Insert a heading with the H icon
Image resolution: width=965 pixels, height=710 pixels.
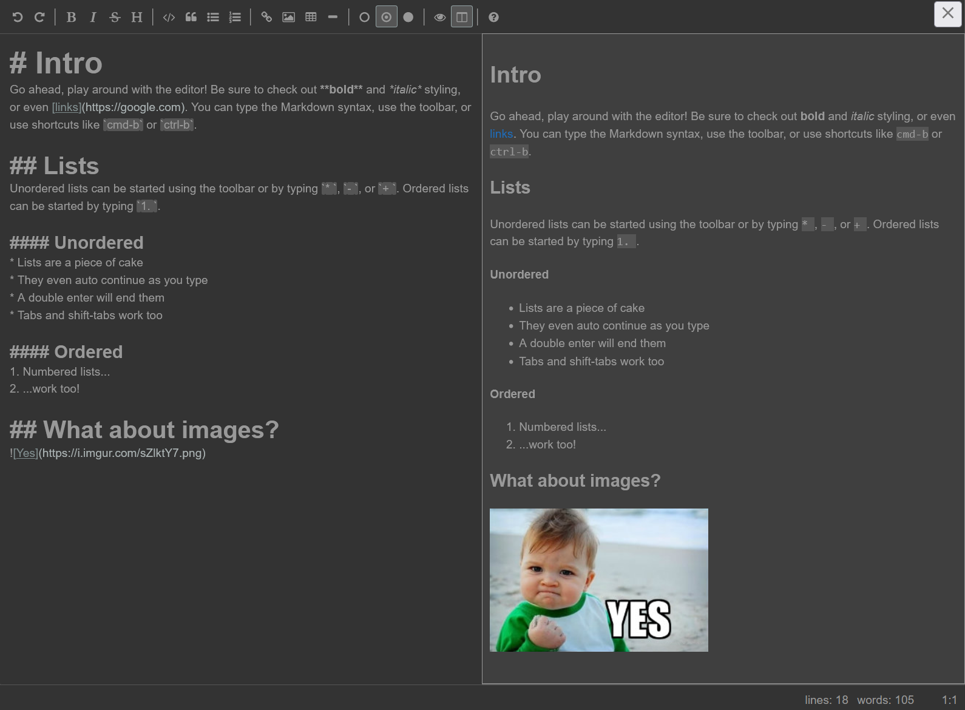[137, 17]
